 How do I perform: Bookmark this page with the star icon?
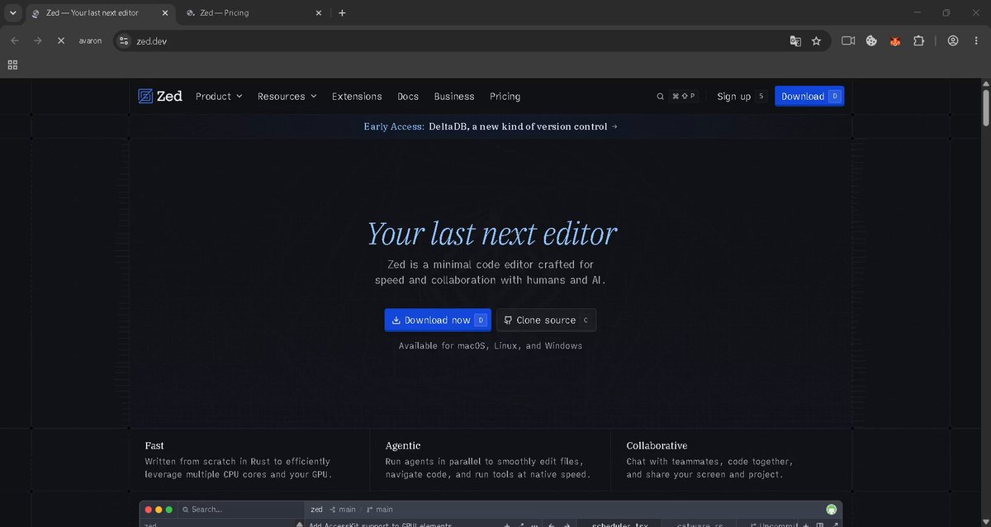[817, 40]
